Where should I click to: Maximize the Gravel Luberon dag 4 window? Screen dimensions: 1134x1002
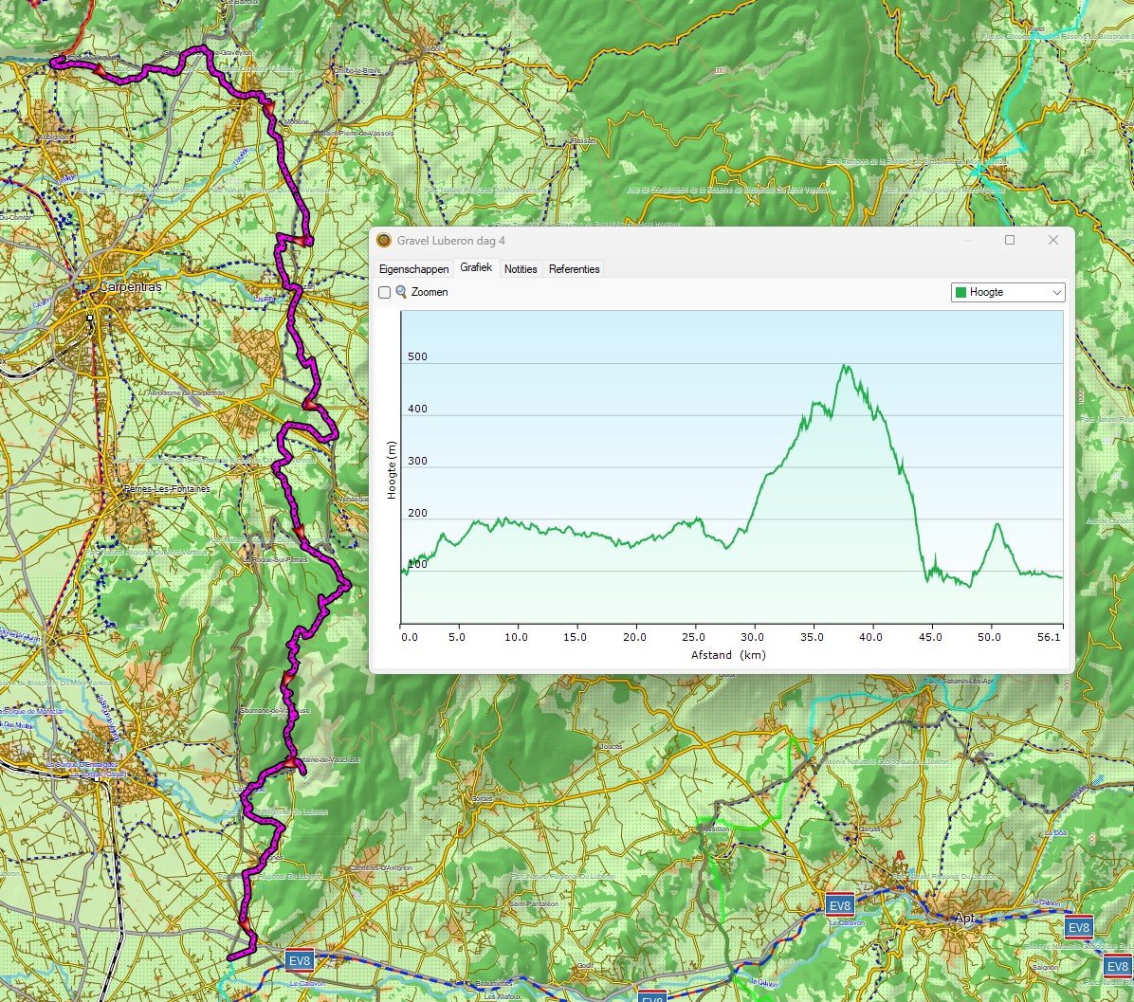[x=1010, y=241]
